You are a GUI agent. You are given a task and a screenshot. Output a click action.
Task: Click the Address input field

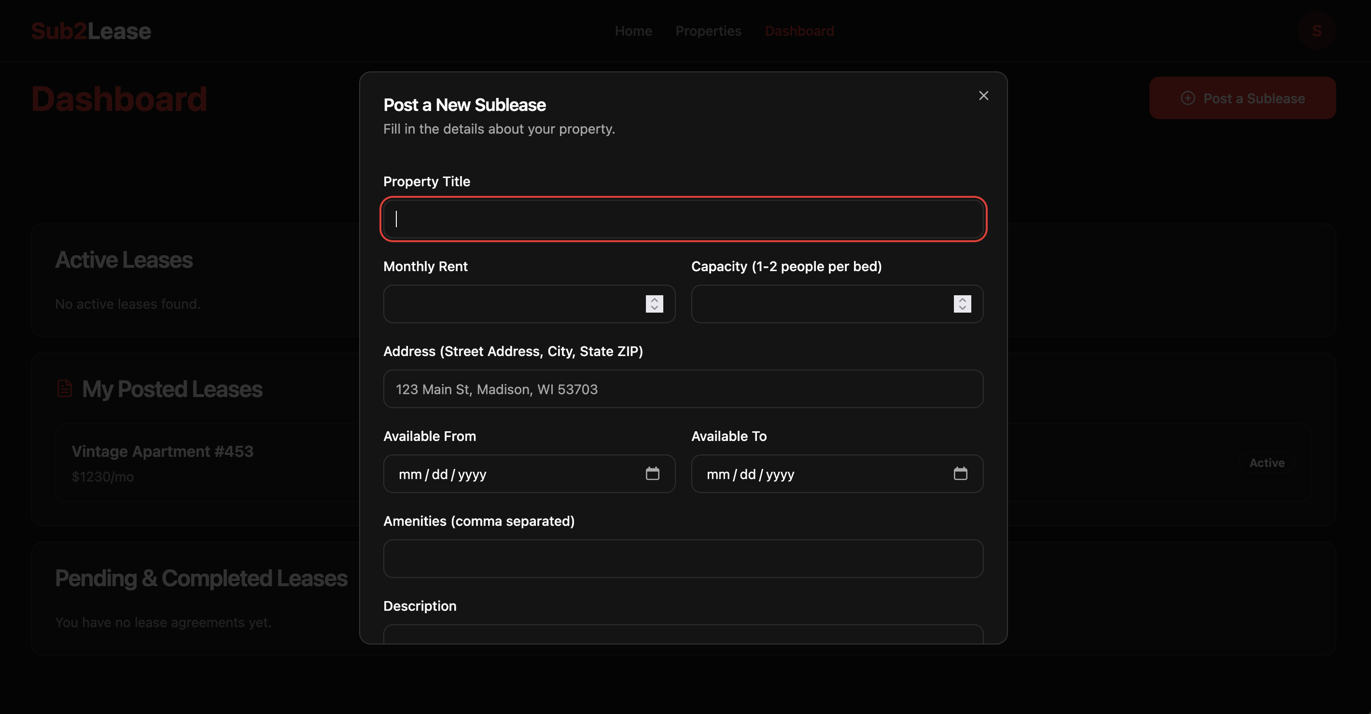coord(683,389)
